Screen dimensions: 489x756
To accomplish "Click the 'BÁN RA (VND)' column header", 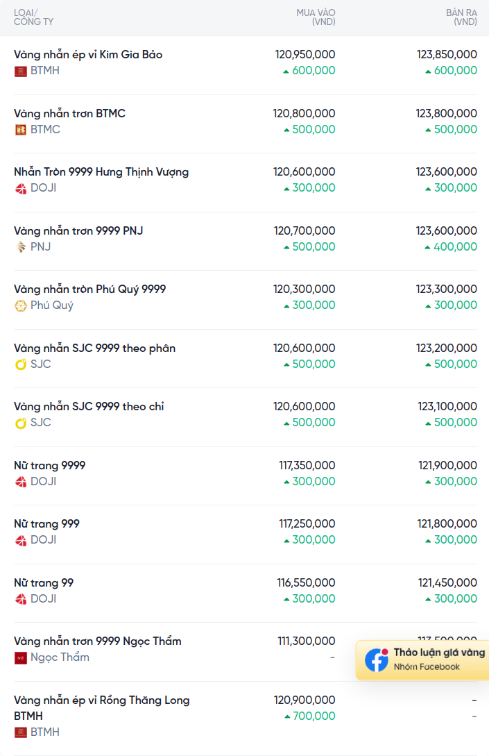I will pyautogui.click(x=461, y=17).
